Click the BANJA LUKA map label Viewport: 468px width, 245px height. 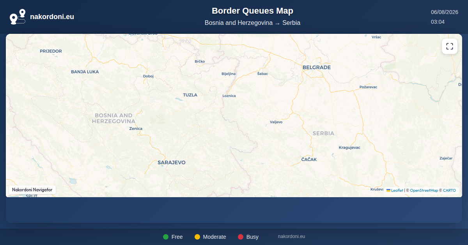coord(85,72)
